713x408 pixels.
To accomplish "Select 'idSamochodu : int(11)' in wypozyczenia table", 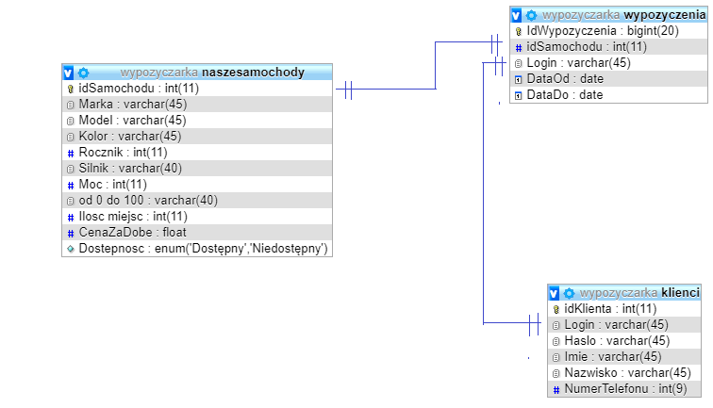I will pos(609,47).
